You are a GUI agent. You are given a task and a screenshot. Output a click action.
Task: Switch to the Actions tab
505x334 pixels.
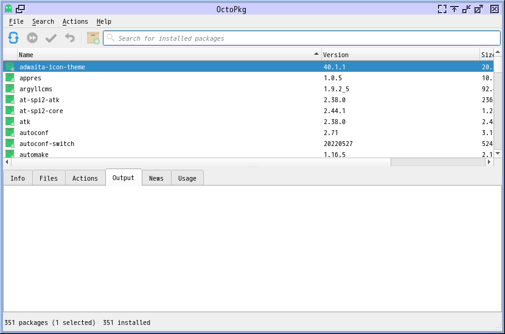click(x=85, y=178)
